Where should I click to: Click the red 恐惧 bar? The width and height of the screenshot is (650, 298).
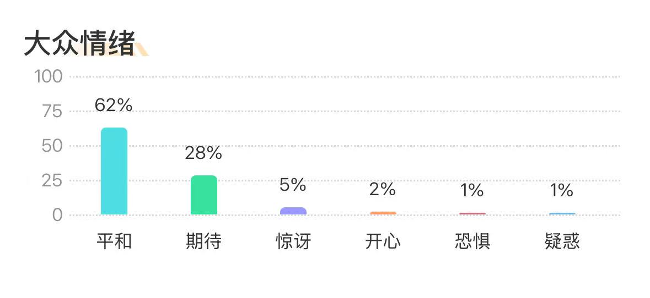tap(472, 213)
